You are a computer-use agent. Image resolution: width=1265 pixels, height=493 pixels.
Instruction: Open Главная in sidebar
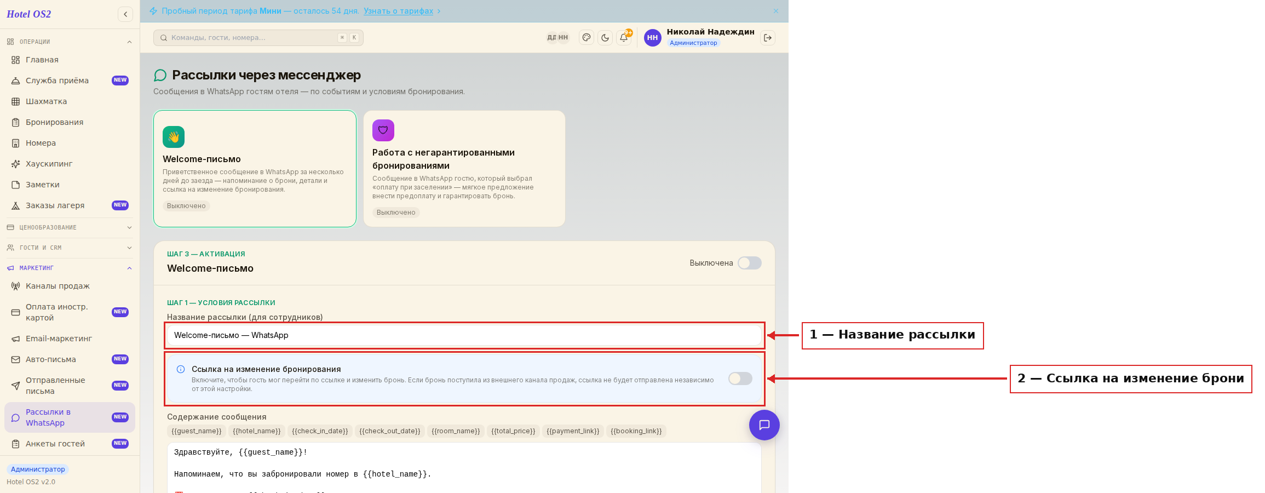70,60
